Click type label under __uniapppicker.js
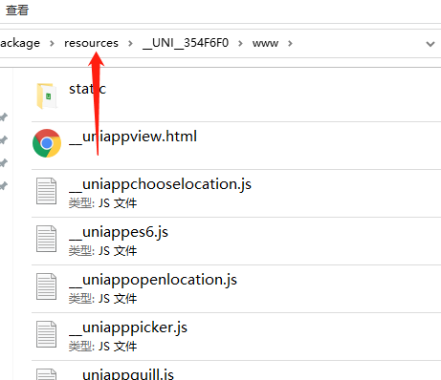441x380 pixels. click(x=102, y=347)
